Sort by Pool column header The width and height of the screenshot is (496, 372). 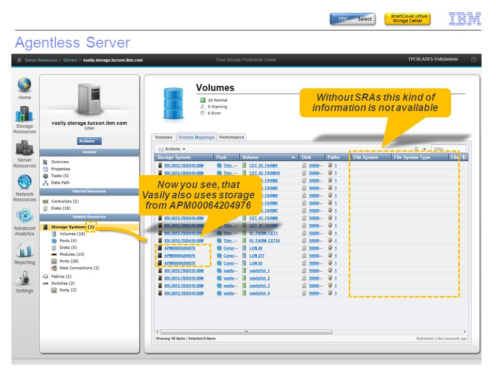226,157
